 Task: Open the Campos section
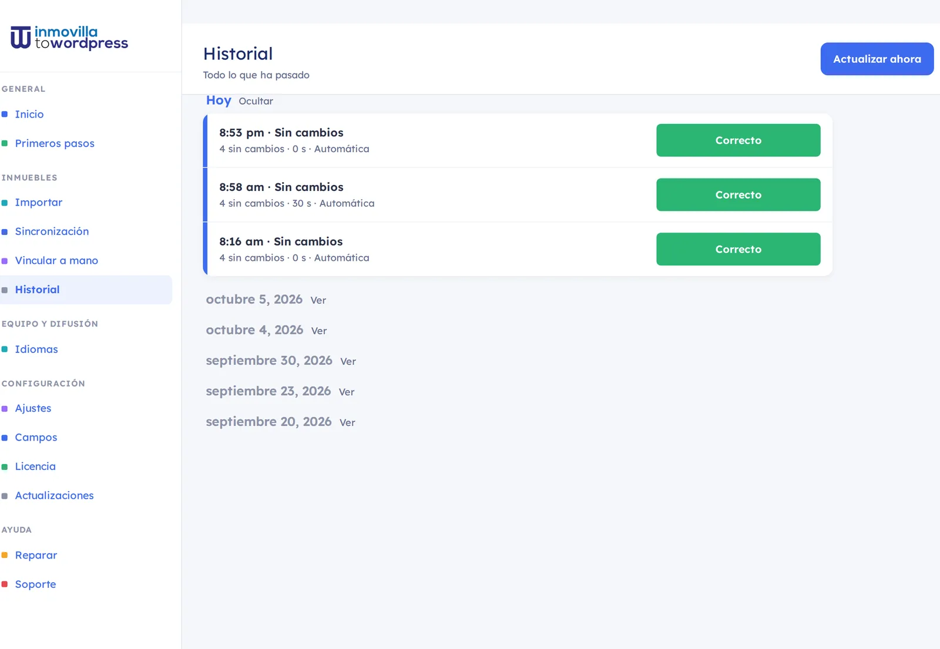(x=36, y=437)
